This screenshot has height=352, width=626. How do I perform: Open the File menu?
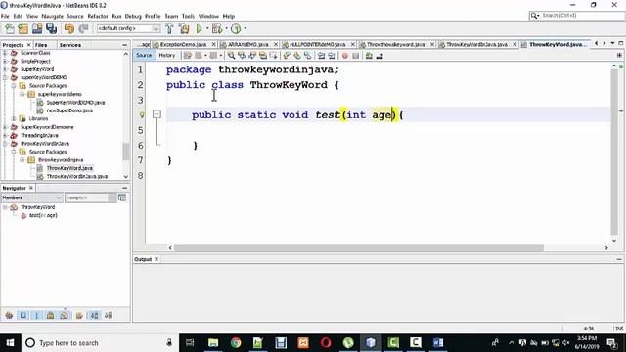tap(5, 16)
